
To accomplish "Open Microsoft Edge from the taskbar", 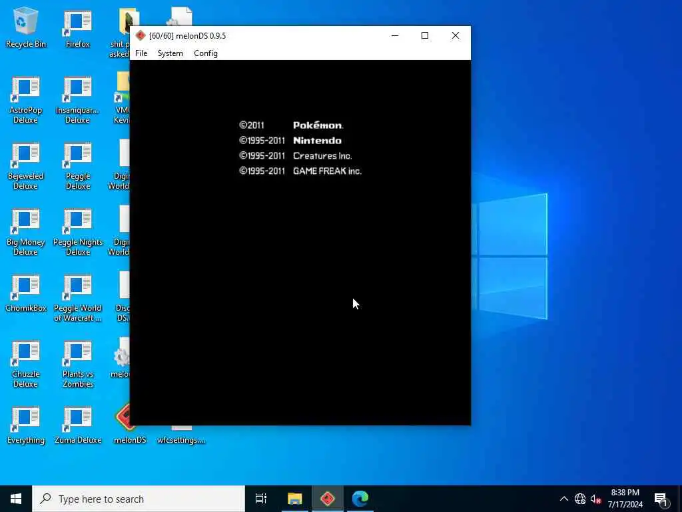I will point(360,499).
